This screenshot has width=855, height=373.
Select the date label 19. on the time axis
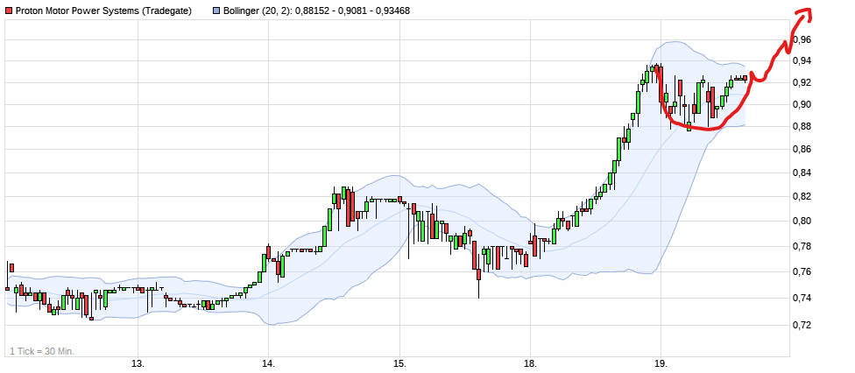tap(661, 363)
